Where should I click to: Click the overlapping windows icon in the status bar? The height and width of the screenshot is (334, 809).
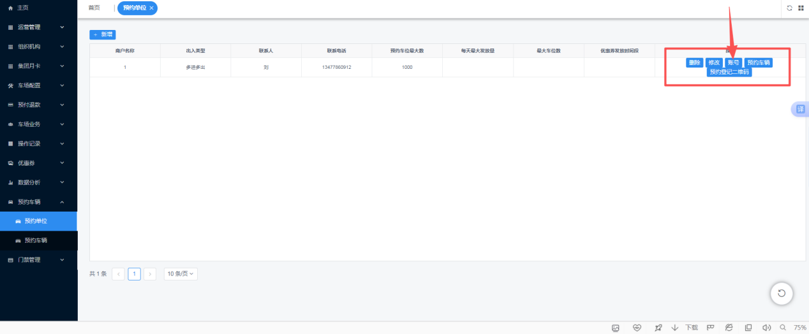[x=748, y=328]
